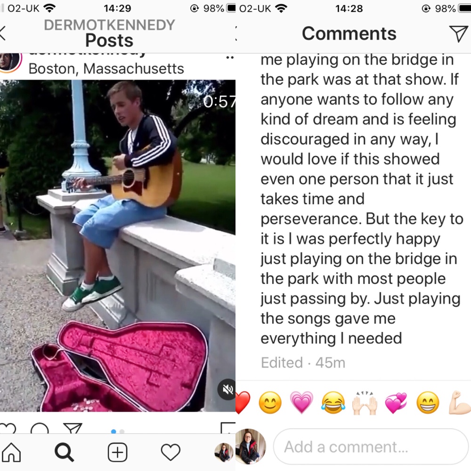Play the guitar busking video
The image size is (471, 471).
(x=117, y=245)
